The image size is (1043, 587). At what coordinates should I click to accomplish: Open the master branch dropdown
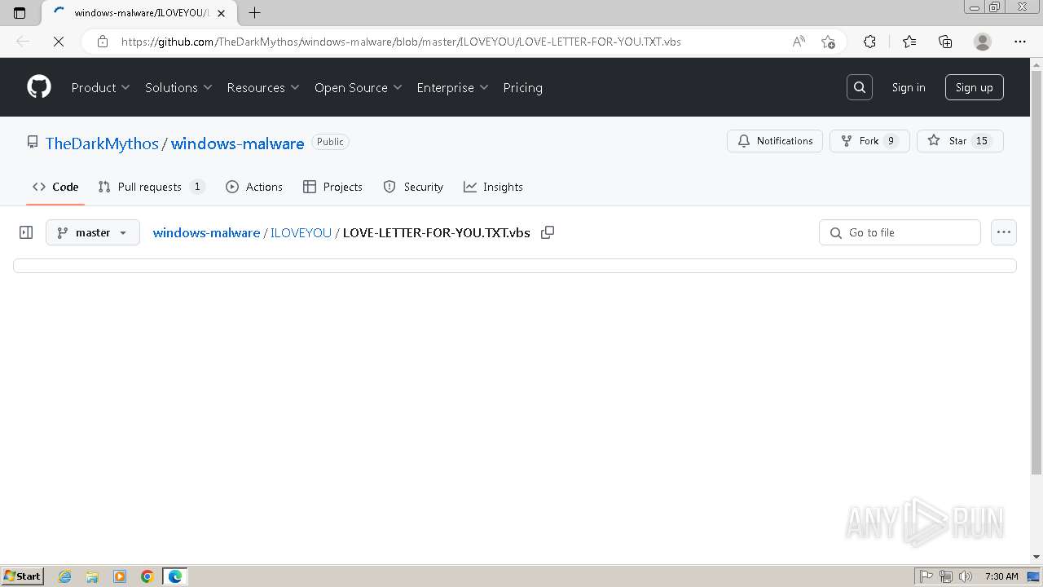point(93,232)
